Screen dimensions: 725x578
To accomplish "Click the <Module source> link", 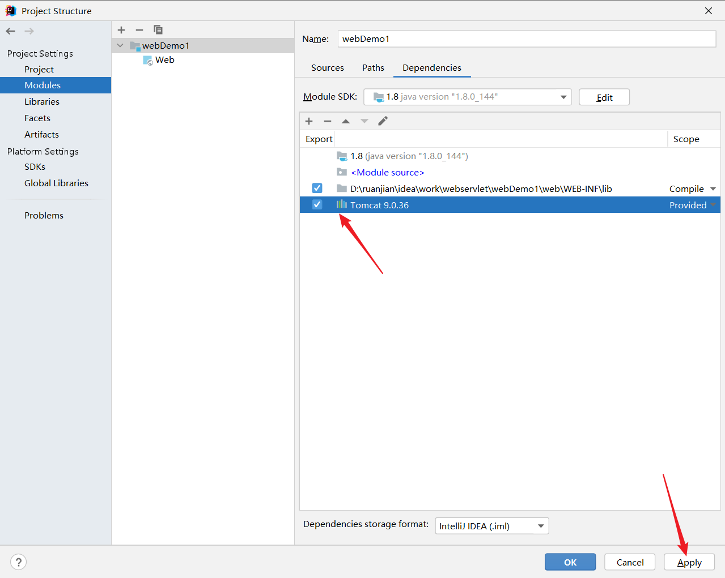I will pyautogui.click(x=388, y=172).
